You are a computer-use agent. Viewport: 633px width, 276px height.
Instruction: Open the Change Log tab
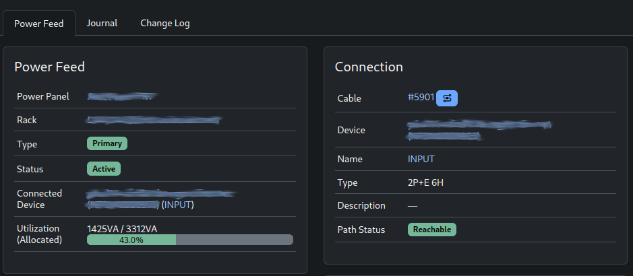click(x=165, y=23)
